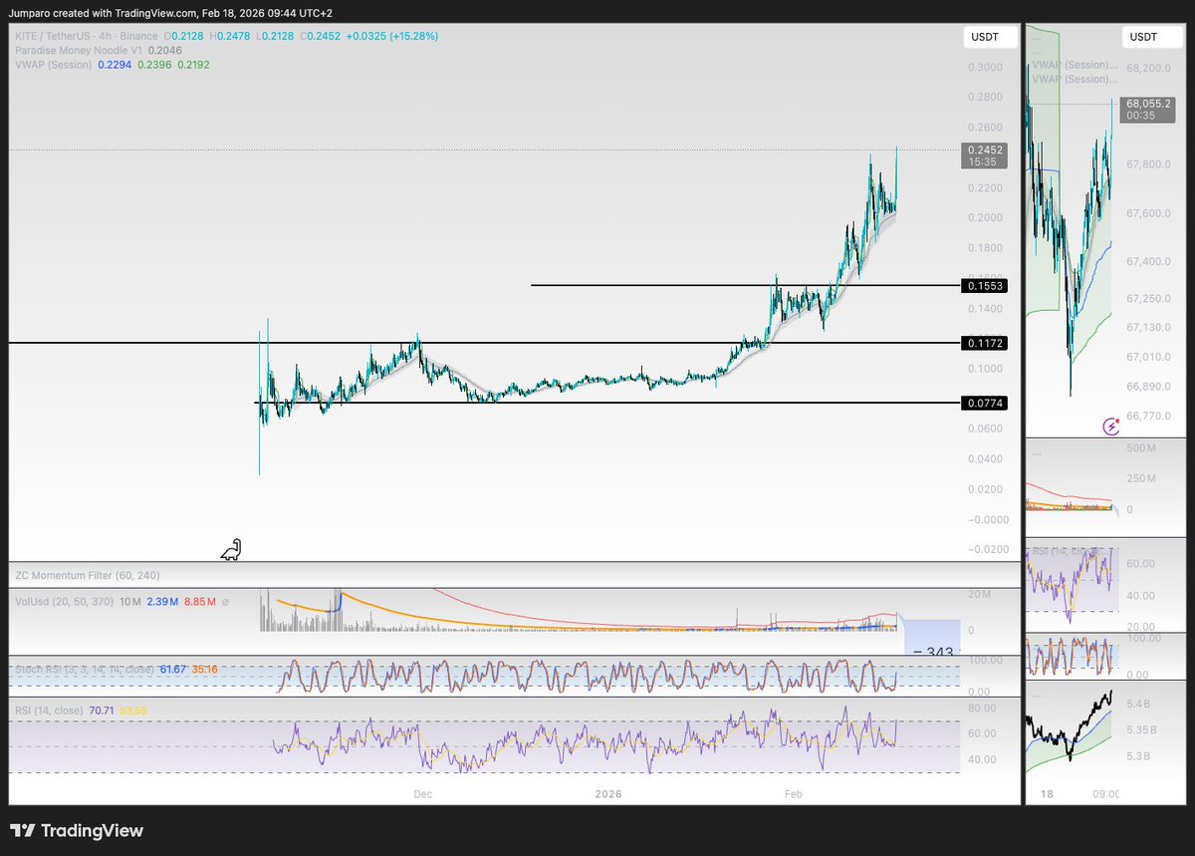The width and height of the screenshot is (1195, 856).
Task: Click the first VWAP (Session) legend in right chart
Action: [x=1074, y=65]
